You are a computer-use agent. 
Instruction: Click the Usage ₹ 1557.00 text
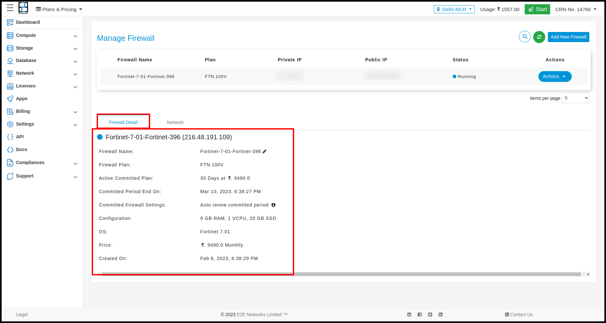(x=500, y=9)
